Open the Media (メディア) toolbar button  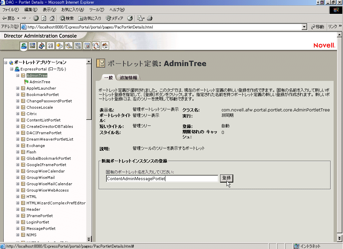[114, 18]
